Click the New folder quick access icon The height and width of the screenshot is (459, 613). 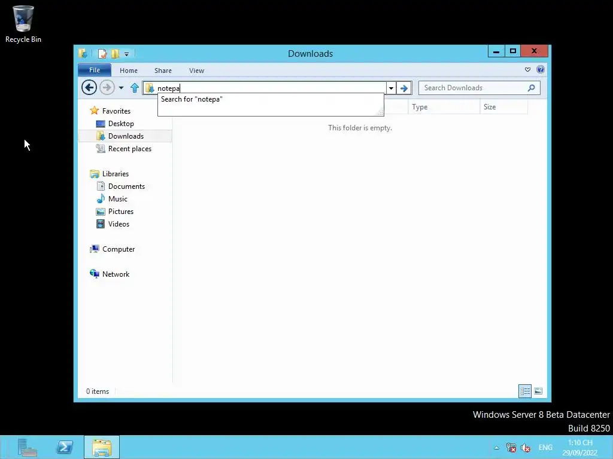[115, 53]
